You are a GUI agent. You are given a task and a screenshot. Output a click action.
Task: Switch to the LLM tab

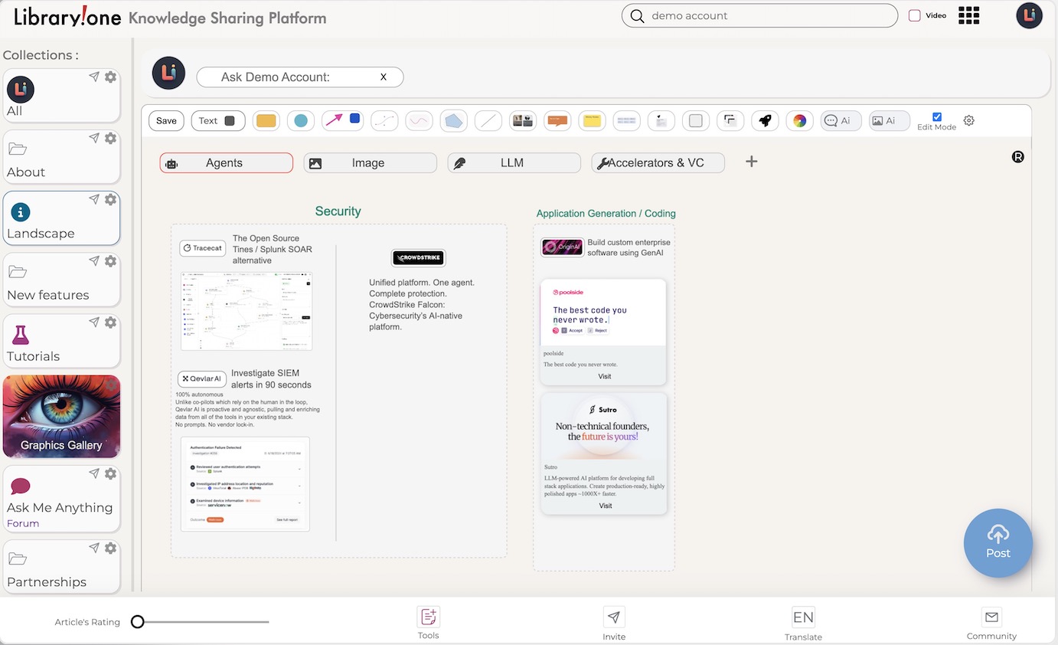(514, 163)
